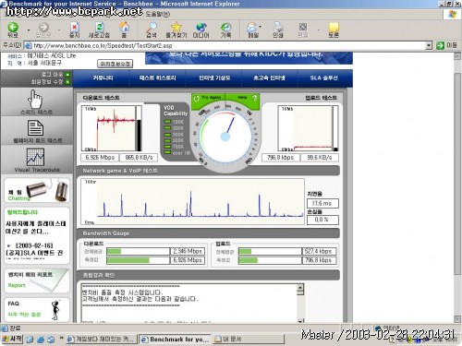Click the 회원정보 수정 link
This screenshot has height=346, width=462.
pyautogui.click(x=47, y=82)
